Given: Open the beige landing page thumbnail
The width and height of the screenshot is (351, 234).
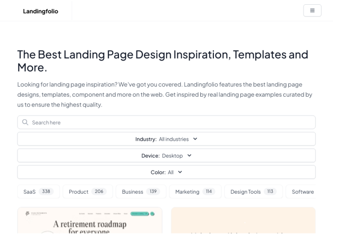Looking at the screenshot, I should pos(243,220).
